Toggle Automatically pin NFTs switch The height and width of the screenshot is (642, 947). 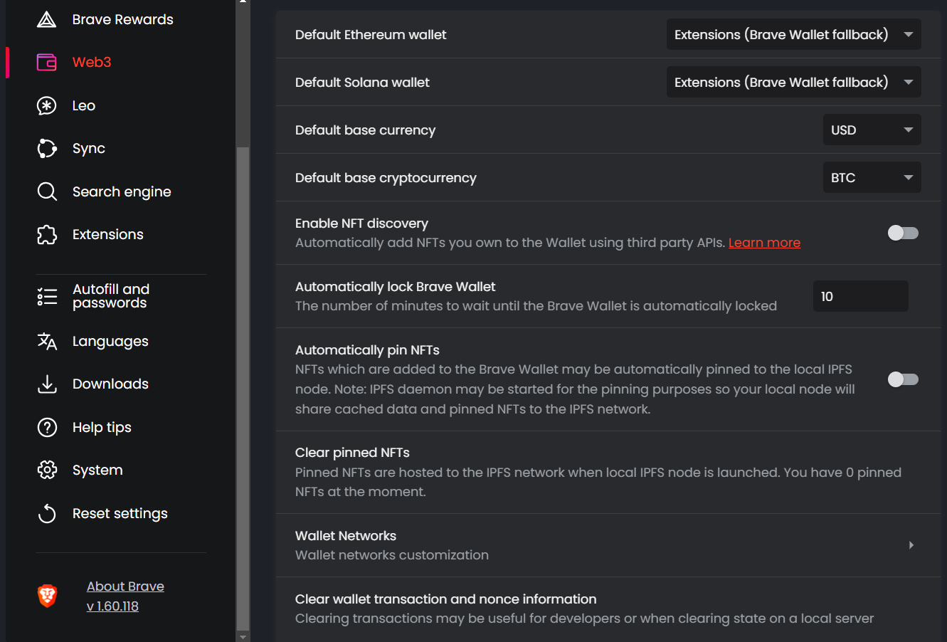pos(904,379)
